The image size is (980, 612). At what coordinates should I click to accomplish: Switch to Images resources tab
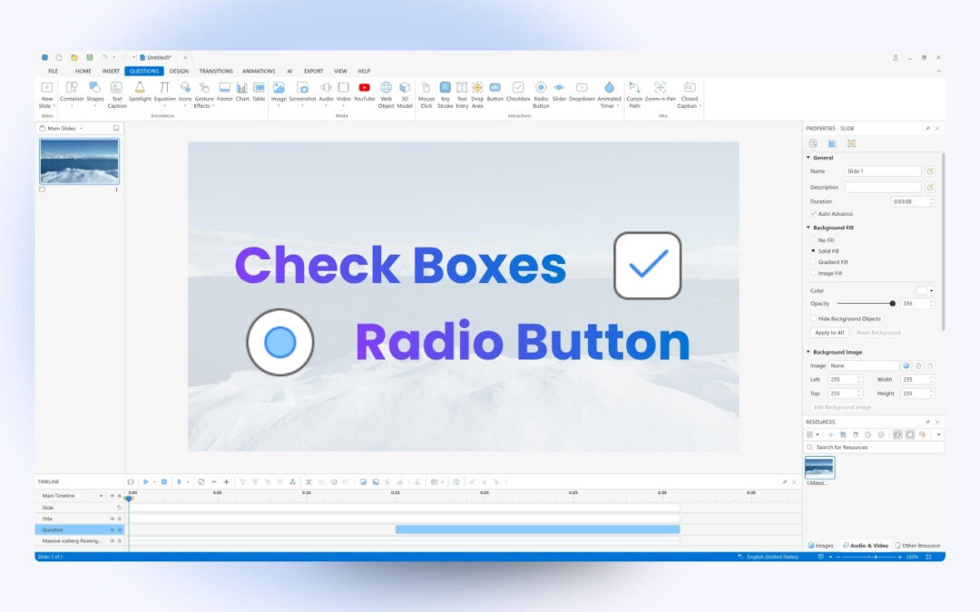click(x=820, y=545)
